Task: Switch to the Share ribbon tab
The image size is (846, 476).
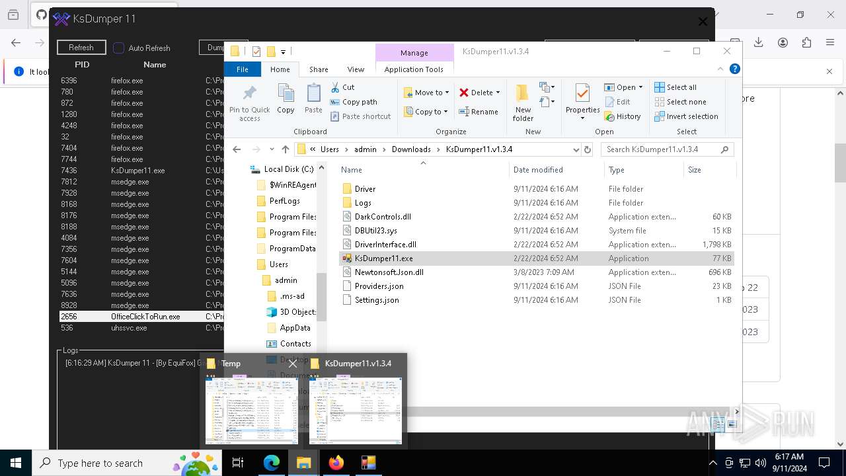Action: coord(319,69)
